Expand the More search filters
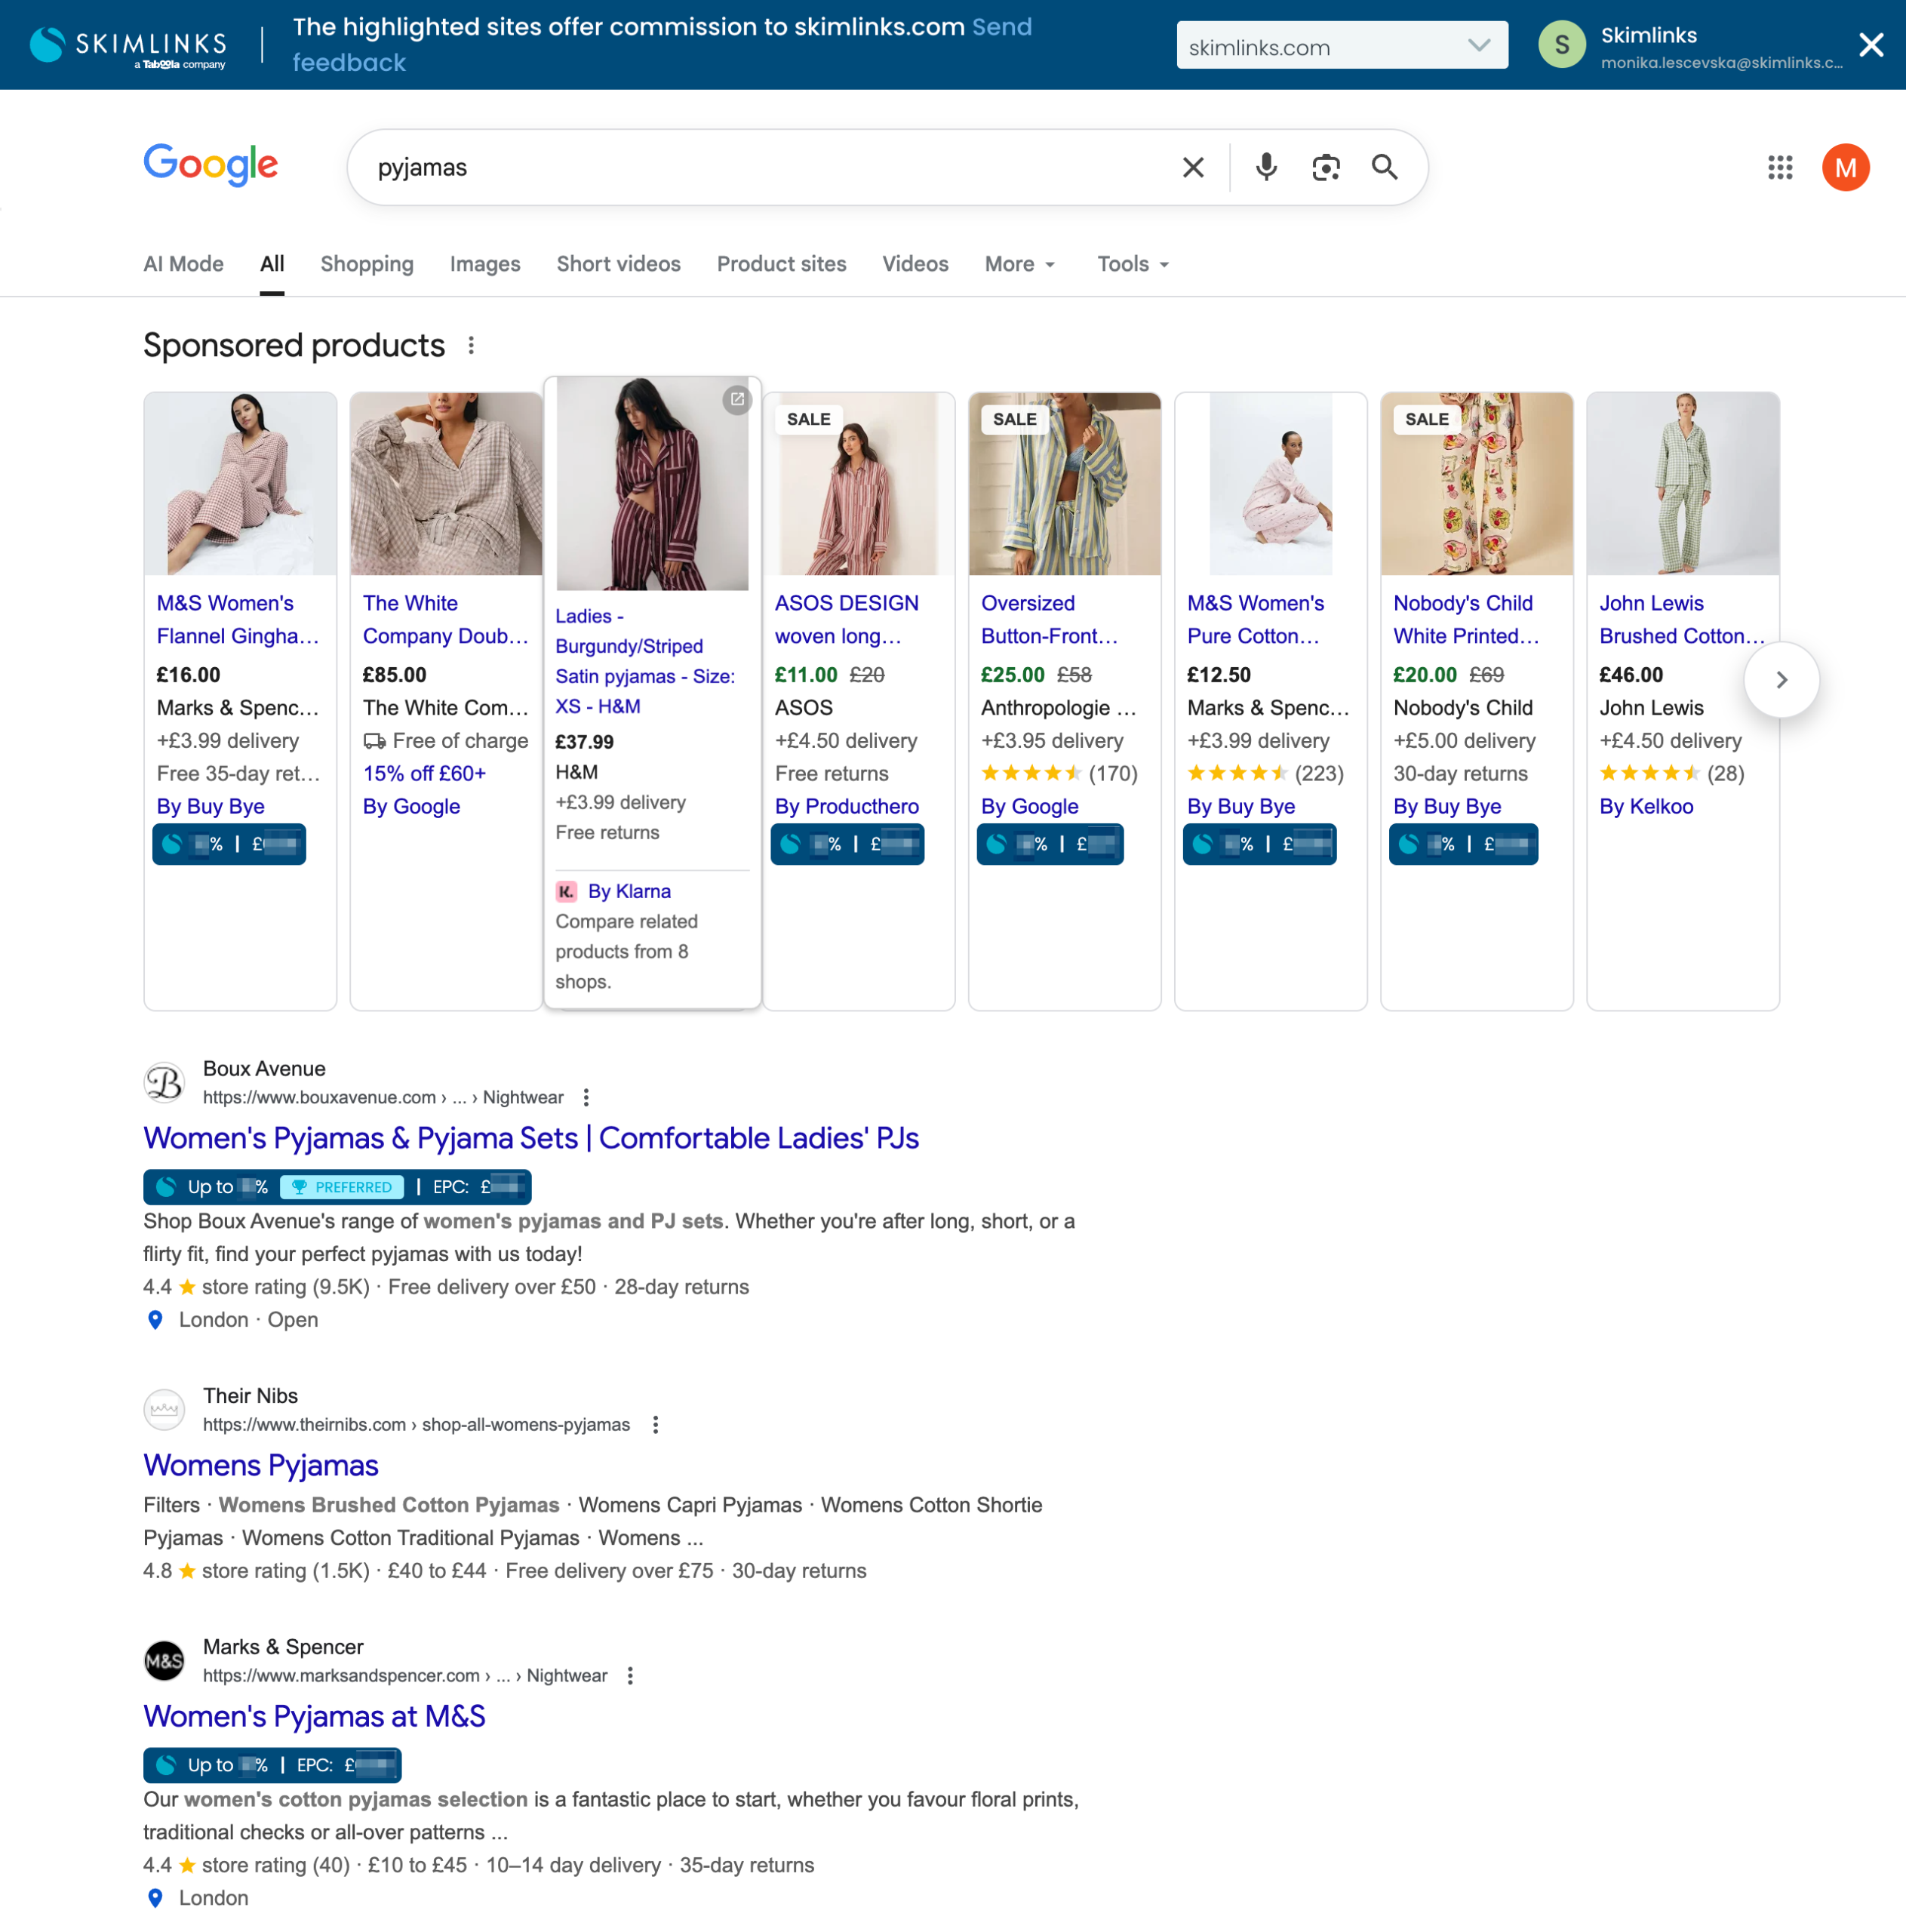 pyautogui.click(x=1019, y=264)
